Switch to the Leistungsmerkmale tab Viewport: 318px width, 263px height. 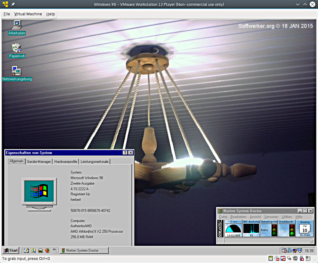coord(94,161)
